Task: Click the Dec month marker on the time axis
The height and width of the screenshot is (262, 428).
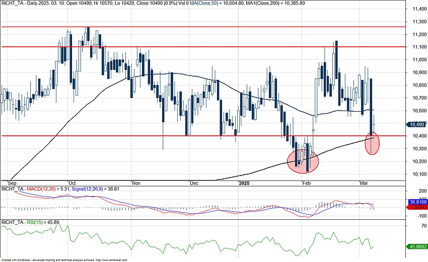Action: [194, 184]
